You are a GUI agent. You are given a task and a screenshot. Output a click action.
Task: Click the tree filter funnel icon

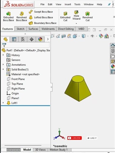(x=4, y=45)
